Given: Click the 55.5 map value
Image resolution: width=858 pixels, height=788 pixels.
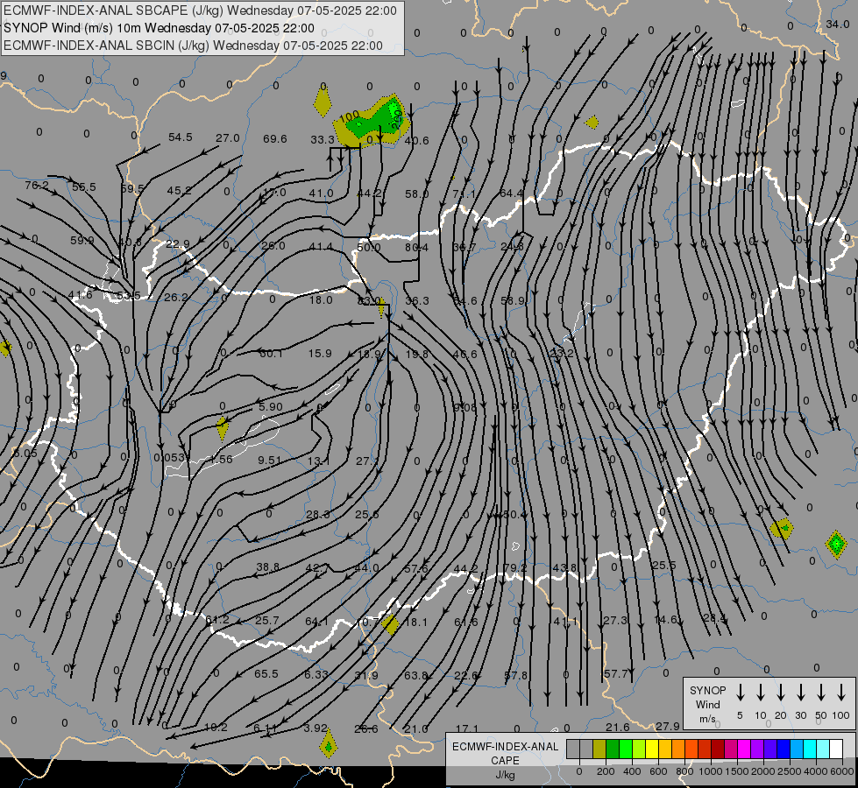Looking at the screenshot, I should 84,187.
